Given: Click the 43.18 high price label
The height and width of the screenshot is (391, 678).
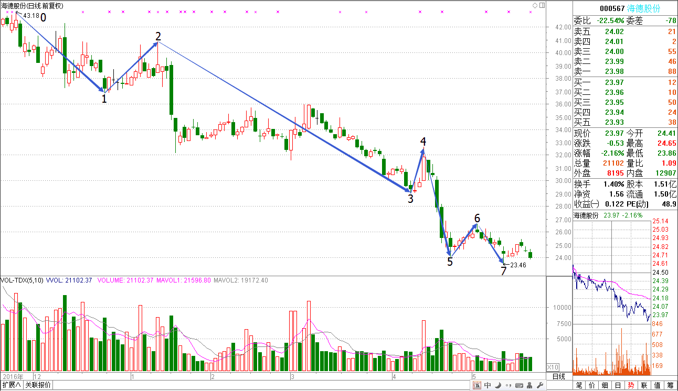Looking at the screenshot, I should tap(31, 16).
